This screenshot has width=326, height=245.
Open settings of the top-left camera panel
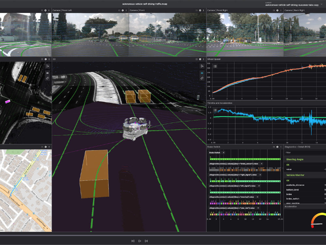point(46,10)
